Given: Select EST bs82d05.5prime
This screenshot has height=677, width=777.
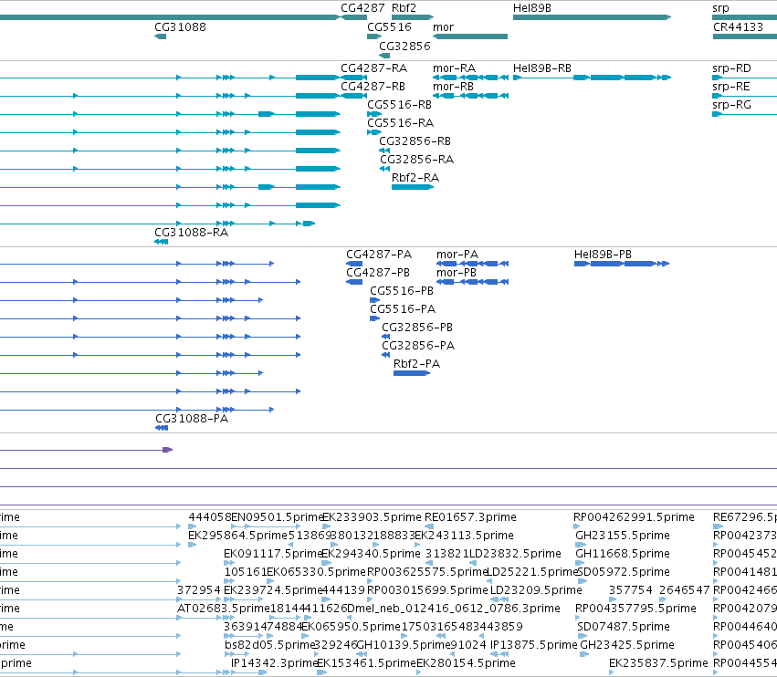Looking at the screenshot, I should tap(270, 645).
